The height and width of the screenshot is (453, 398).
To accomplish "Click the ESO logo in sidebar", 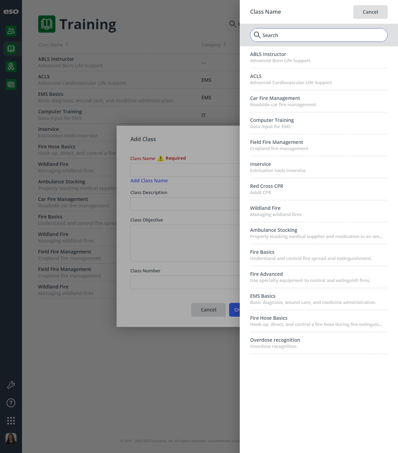I will [11, 12].
